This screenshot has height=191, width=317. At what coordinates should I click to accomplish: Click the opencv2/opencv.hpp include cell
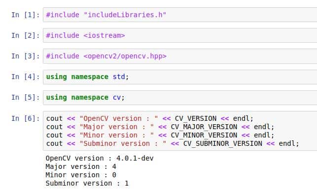180,56
